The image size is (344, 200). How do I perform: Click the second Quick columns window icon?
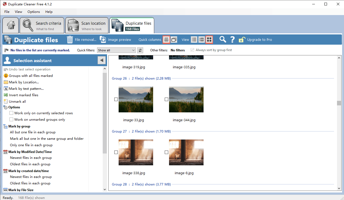pos(174,40)
